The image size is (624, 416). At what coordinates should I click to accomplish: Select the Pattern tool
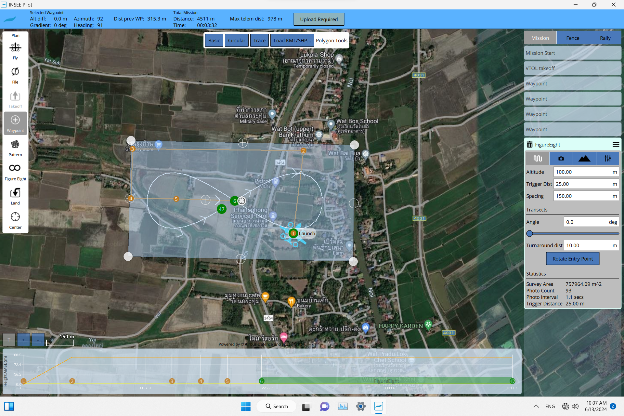pos(15,148)
